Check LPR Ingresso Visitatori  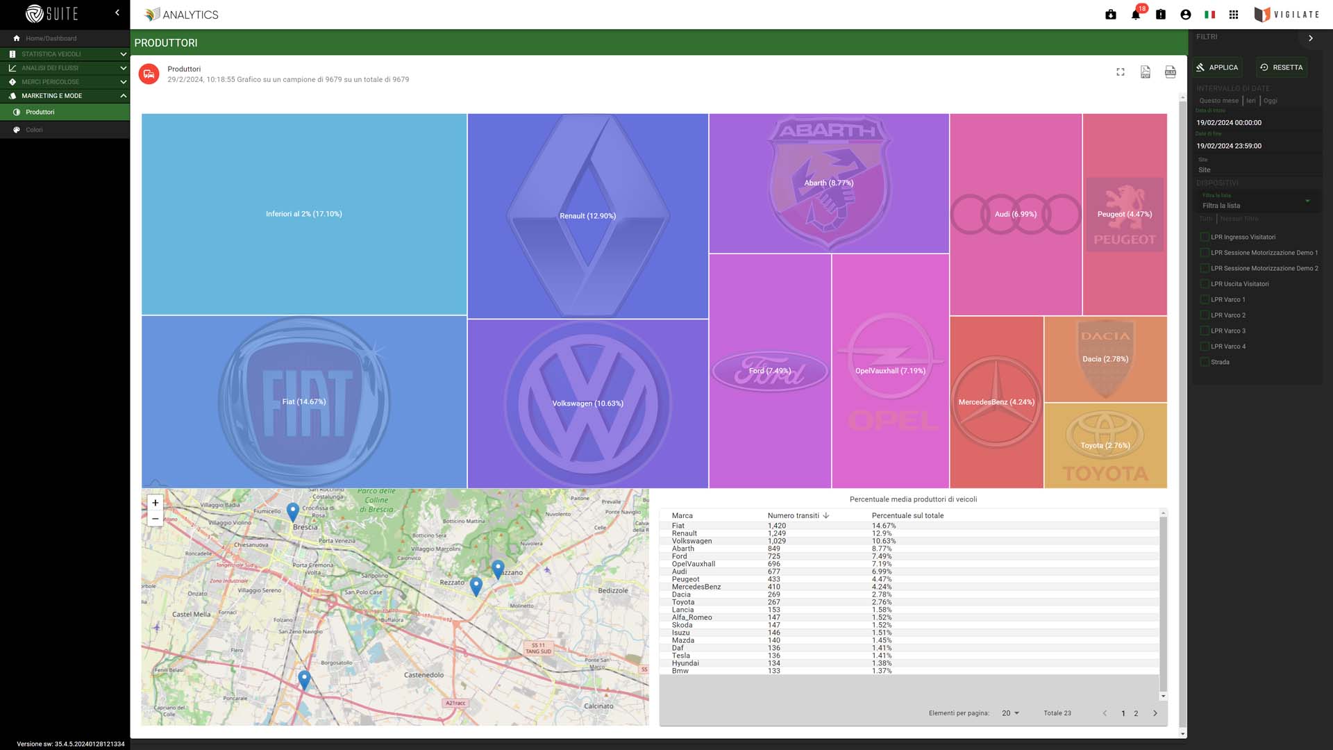pos(1205,237)
